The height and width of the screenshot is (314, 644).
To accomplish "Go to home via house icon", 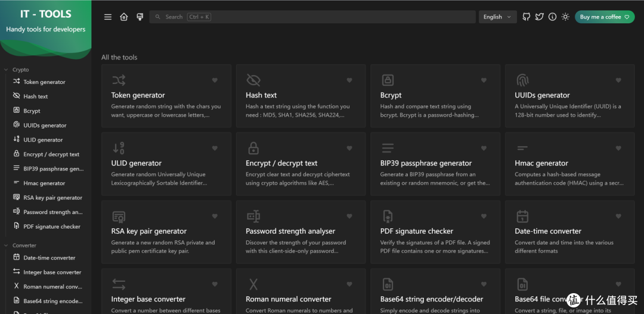I will pos(123,17).
